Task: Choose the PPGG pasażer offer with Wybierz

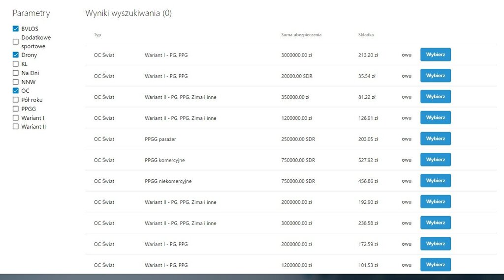Action: [x=435, y=139]
